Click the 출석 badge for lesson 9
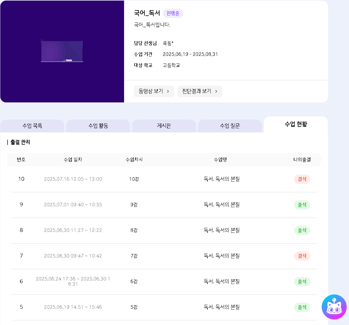349x325 pixels. point(302,205)
